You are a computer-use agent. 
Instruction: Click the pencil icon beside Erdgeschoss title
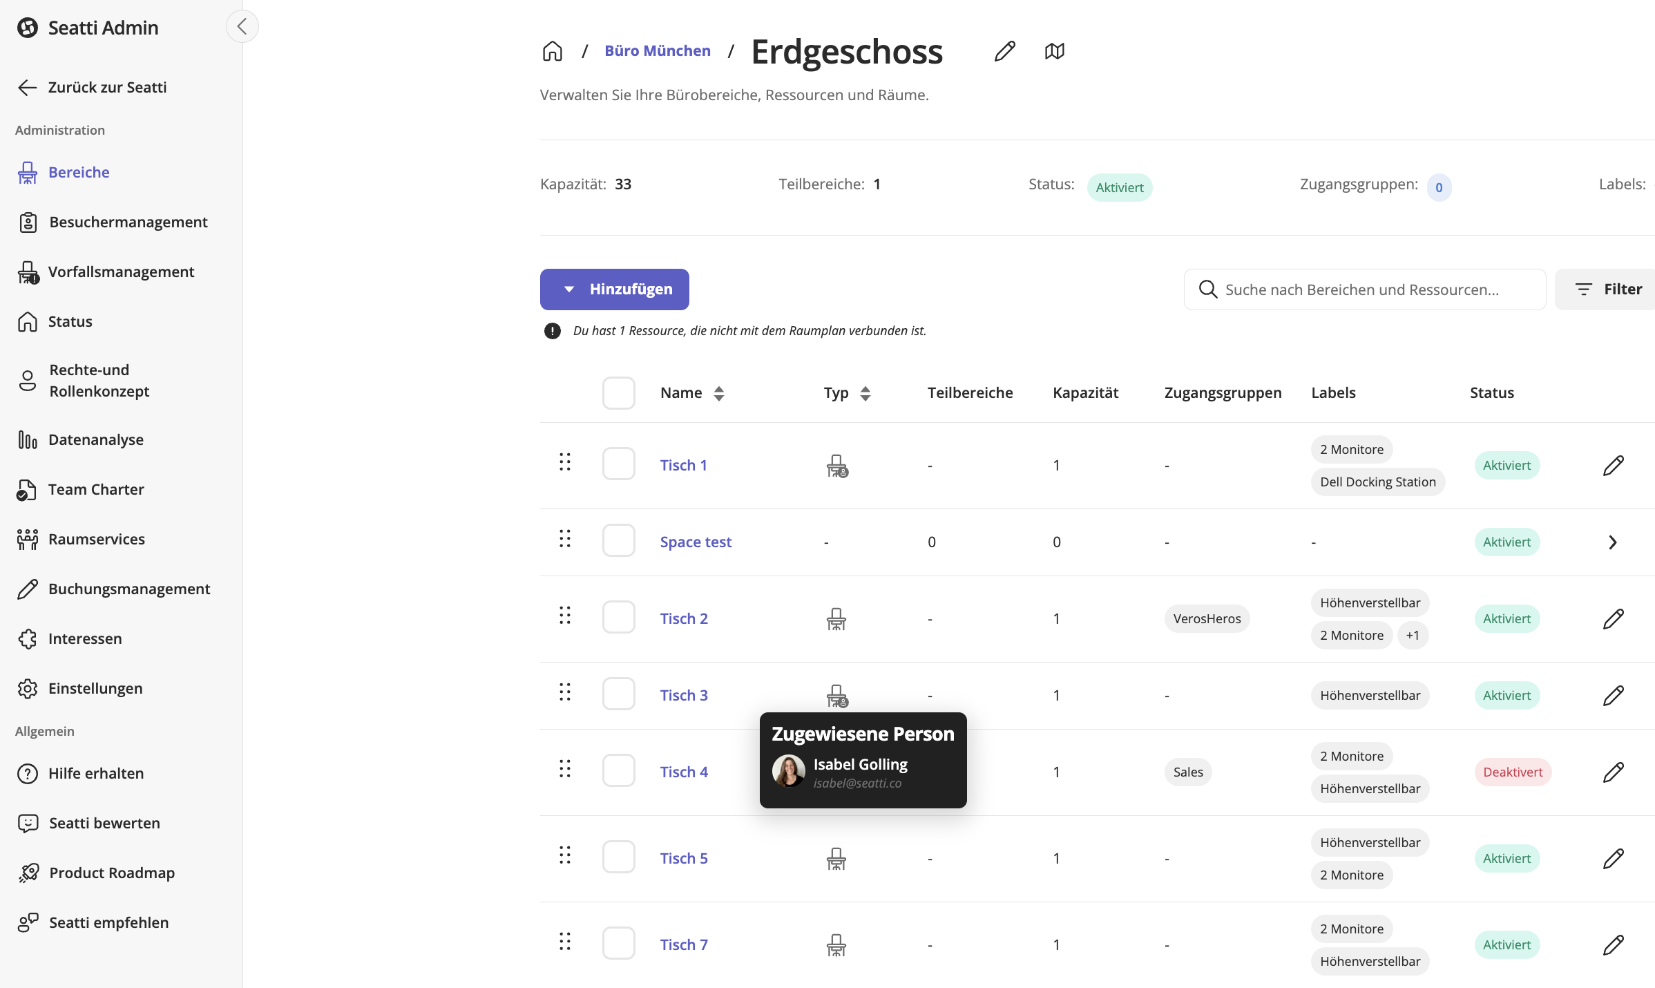(1004, 51)
